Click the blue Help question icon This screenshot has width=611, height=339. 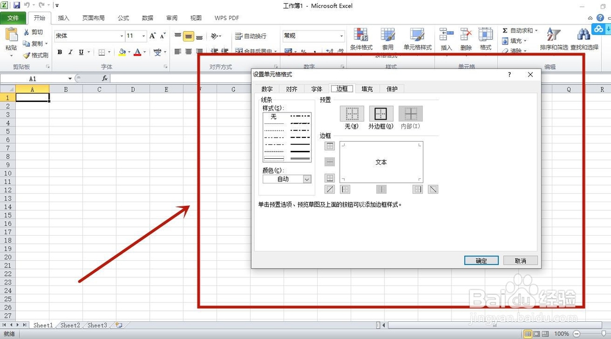(x=601, y=18)
